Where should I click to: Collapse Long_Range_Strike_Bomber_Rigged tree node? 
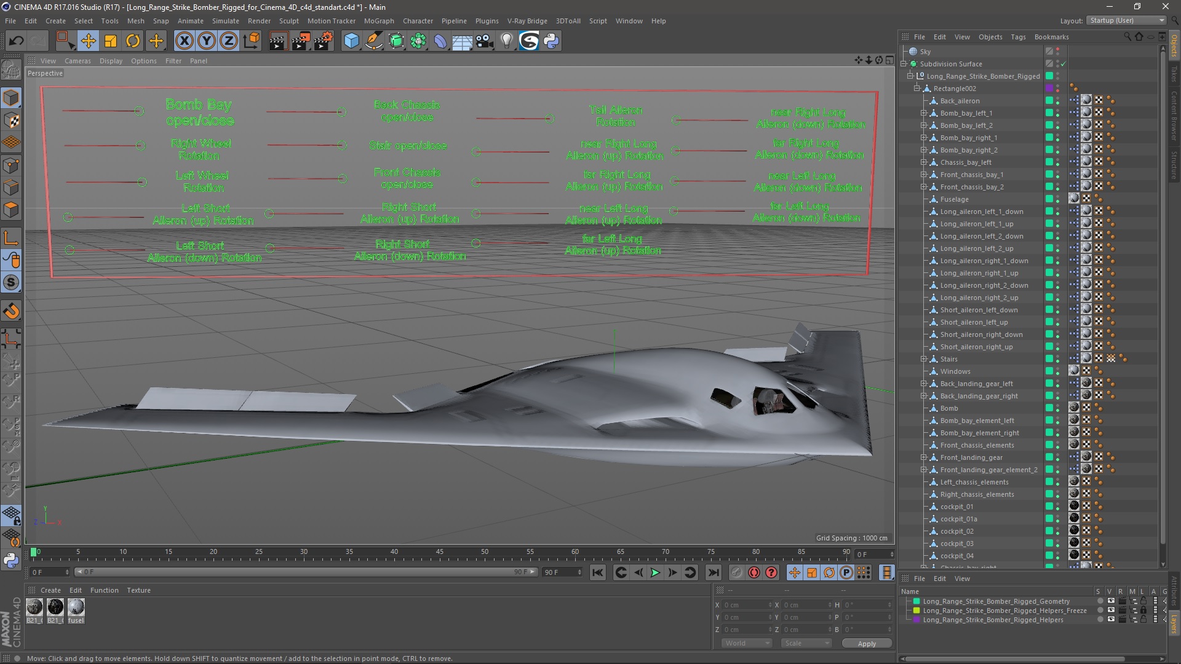pyautogui.click(x=910, y=76)
